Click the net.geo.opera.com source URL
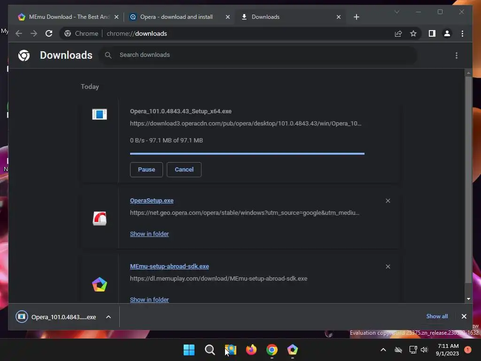The image size is (481, 361). coord(244,213)
